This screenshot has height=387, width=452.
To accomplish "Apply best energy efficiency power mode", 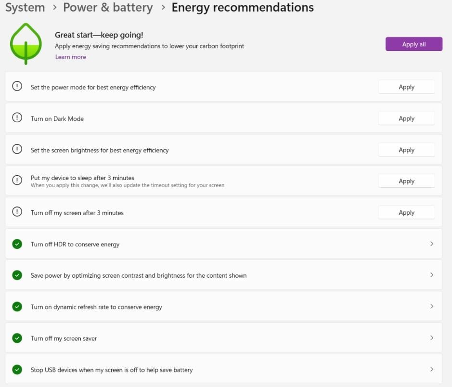I will [406, 87].
